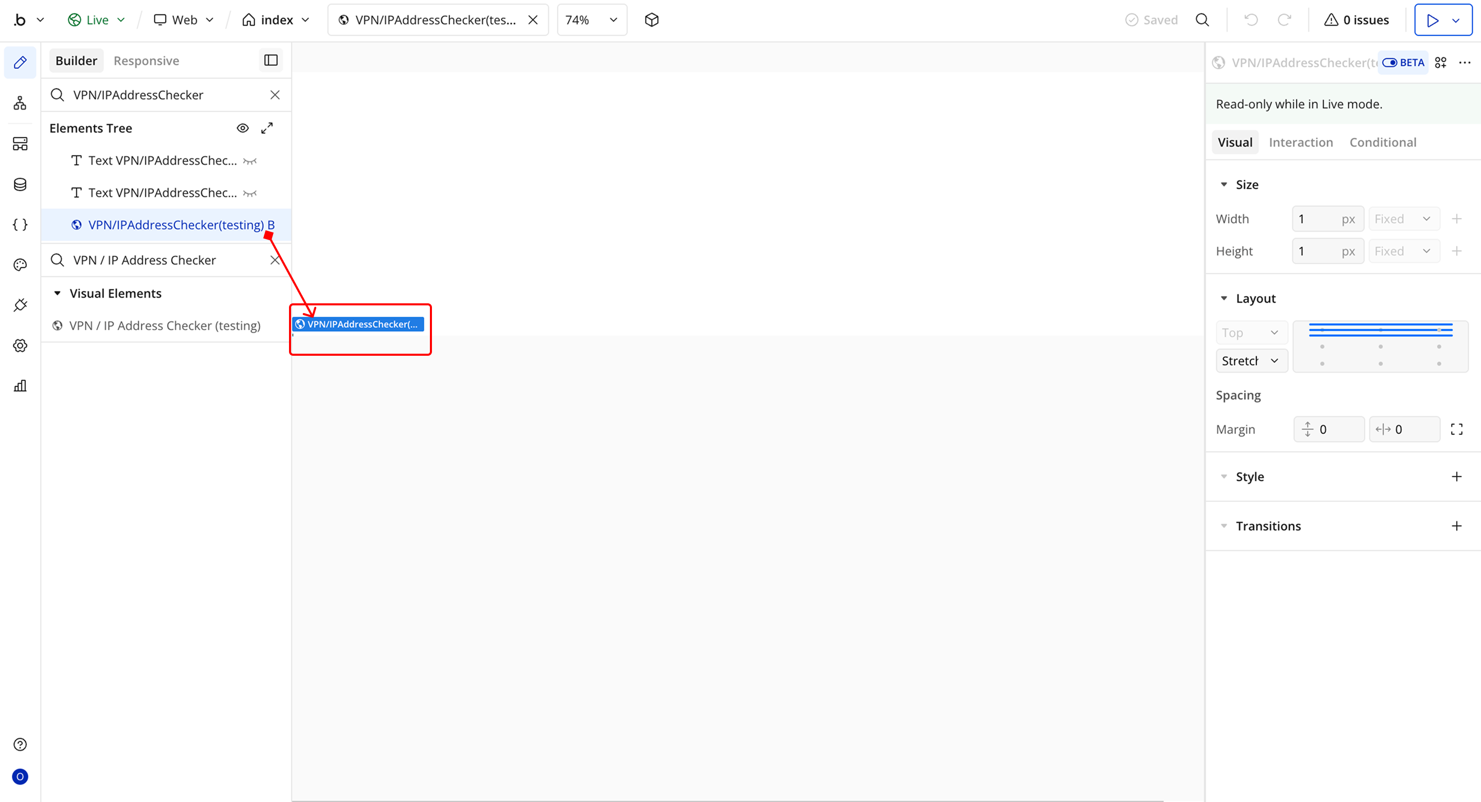Open the Stretch alignment dropdown

point(1251,361)
